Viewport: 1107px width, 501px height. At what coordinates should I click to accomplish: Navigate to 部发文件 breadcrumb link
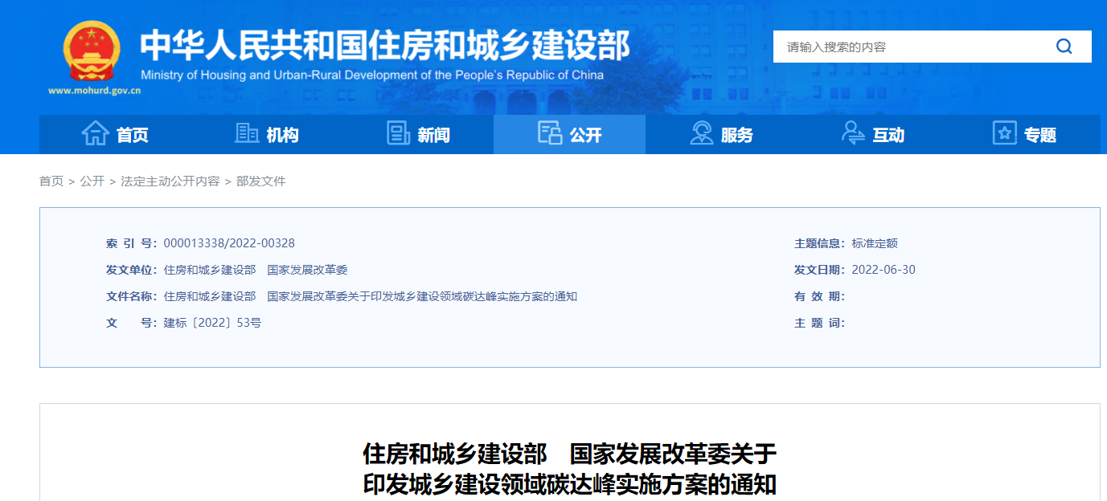[x=260, y=181]
